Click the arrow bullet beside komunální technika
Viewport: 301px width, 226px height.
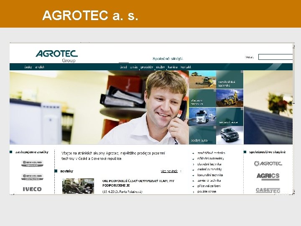[x=193, y=175]
